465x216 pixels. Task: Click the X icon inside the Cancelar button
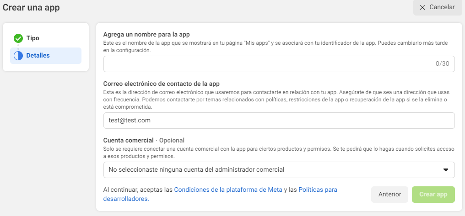click(x=422, y=7)
